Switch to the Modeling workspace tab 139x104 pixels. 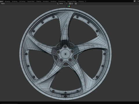[x=7, y=1]
